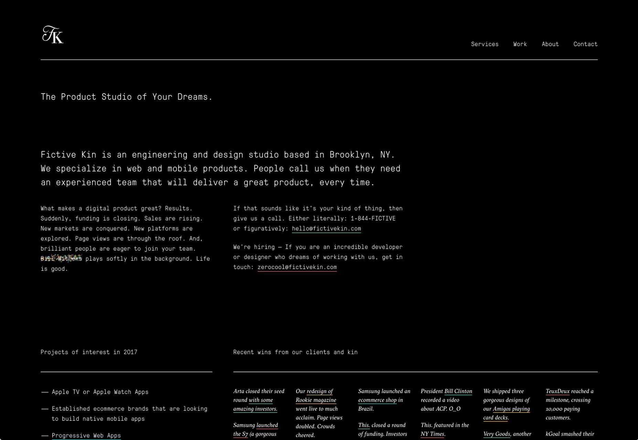Click 'Established ecommerce brands' list item
638x440 pixels.
pos(130,414)
